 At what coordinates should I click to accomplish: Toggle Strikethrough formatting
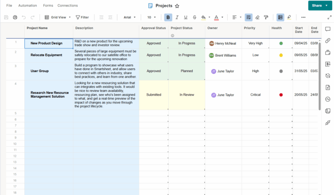point(195,17)
